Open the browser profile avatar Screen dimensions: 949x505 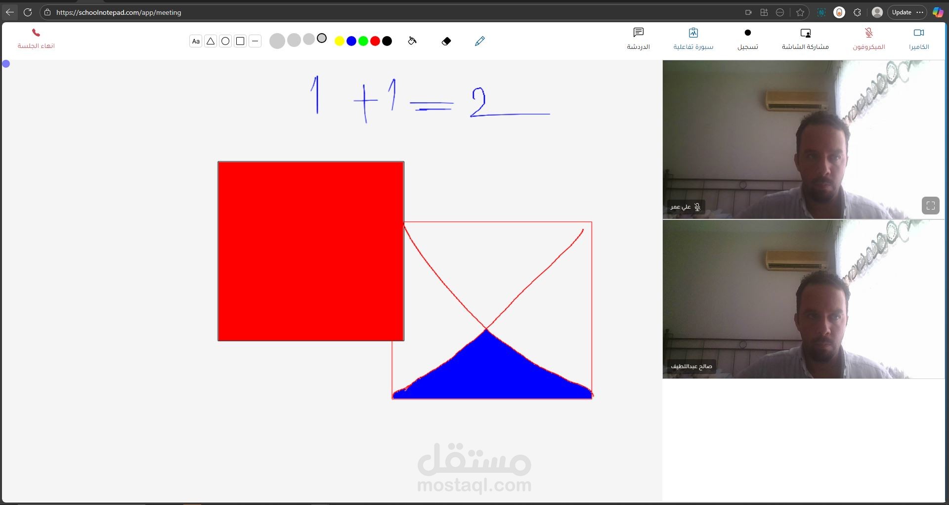(877, 12)
